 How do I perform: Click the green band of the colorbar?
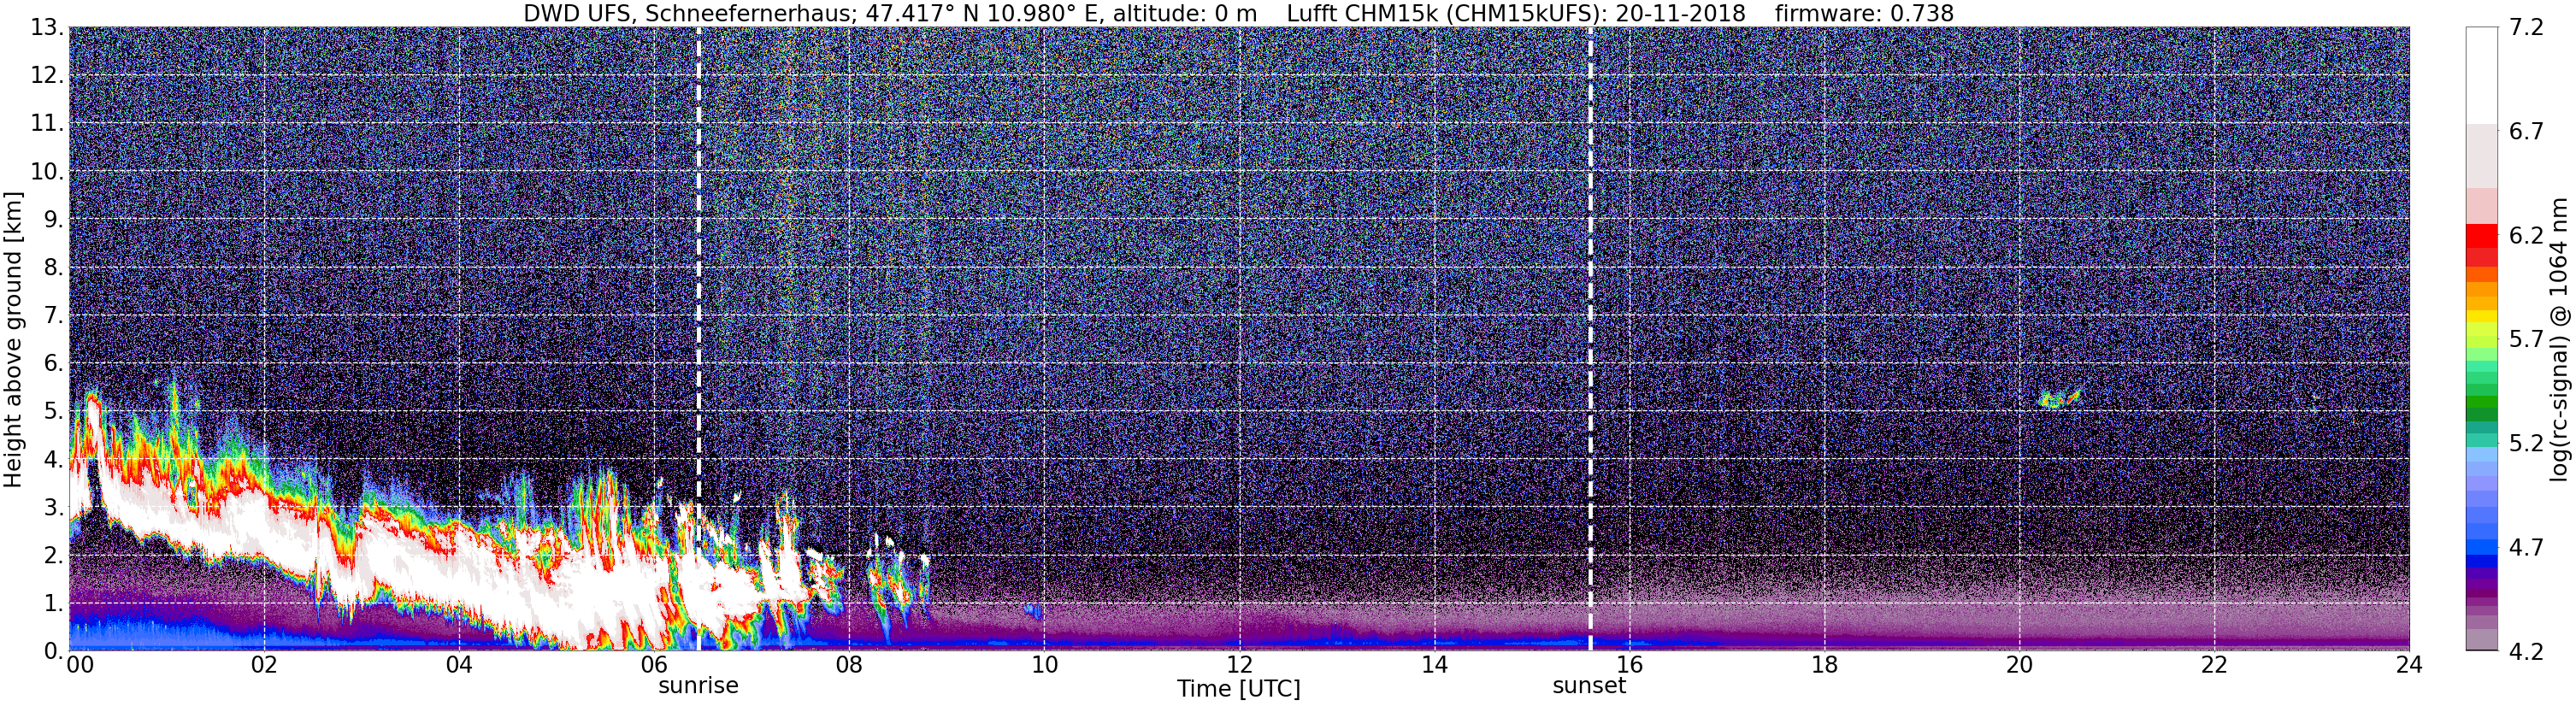2481,400
